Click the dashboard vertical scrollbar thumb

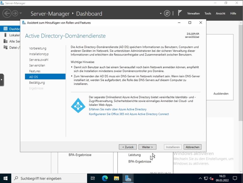(241, 73)
